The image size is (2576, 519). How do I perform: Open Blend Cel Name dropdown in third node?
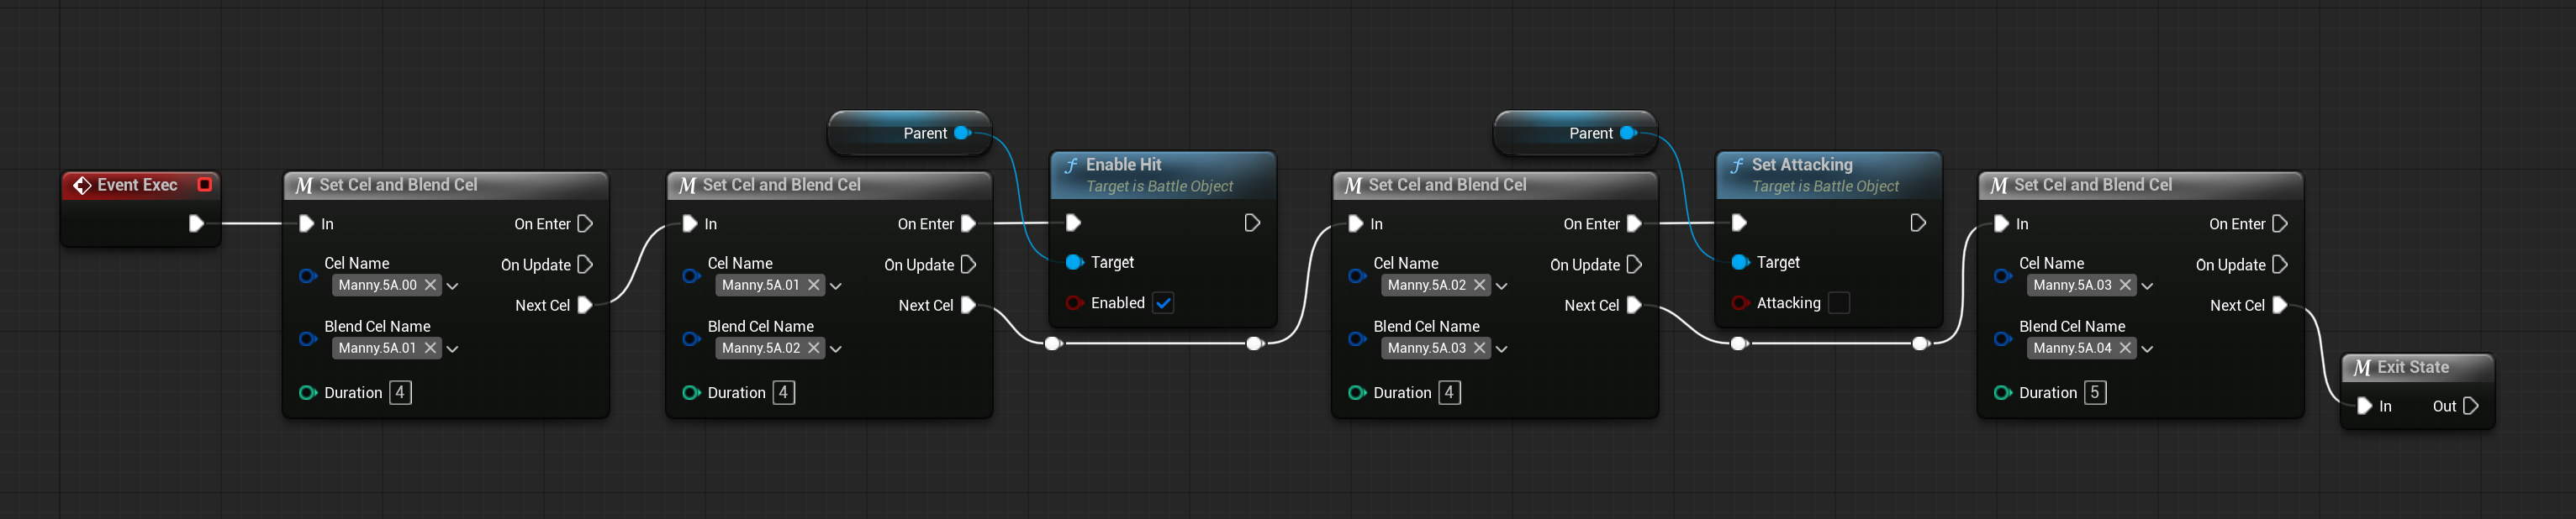point(1502,349)
